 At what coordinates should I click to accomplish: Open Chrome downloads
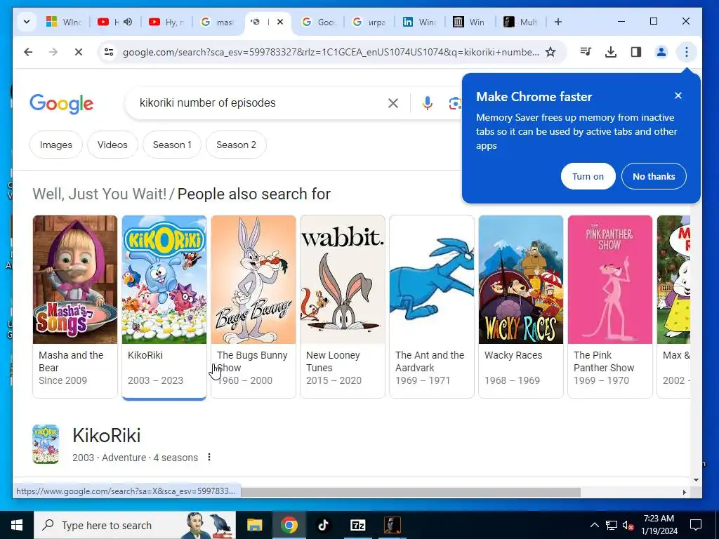tap(611, 52)
